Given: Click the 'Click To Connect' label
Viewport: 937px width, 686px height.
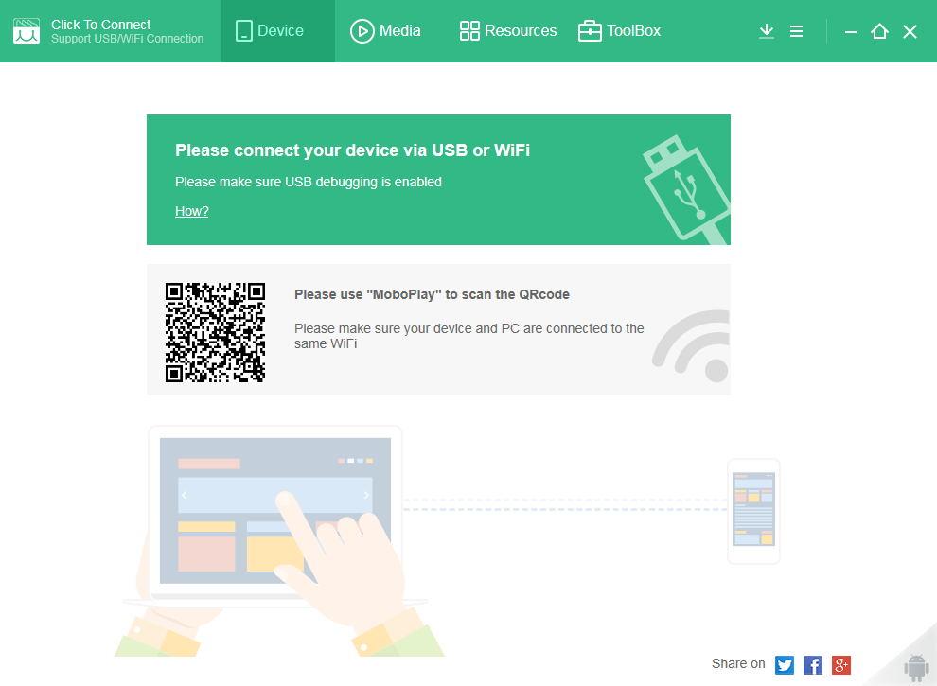Looking at the screenshot, I should click(x=101, y=25).
